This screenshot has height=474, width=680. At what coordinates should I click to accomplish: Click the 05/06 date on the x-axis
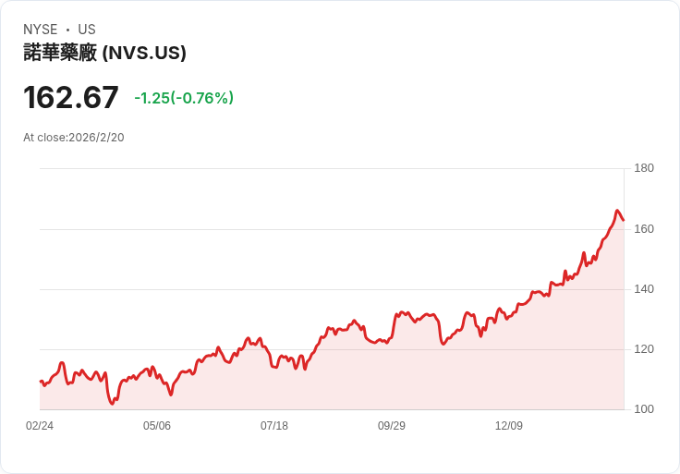coord(157,426)
